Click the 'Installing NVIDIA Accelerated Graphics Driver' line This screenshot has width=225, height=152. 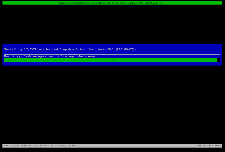[x=70, y=49]
